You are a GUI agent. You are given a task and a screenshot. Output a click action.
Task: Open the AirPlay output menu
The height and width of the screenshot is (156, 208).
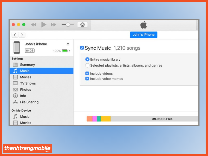82,25
